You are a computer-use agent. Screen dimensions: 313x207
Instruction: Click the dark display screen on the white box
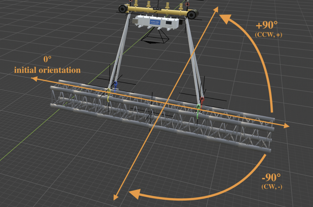pyautogui.click(x=169, y=23)
